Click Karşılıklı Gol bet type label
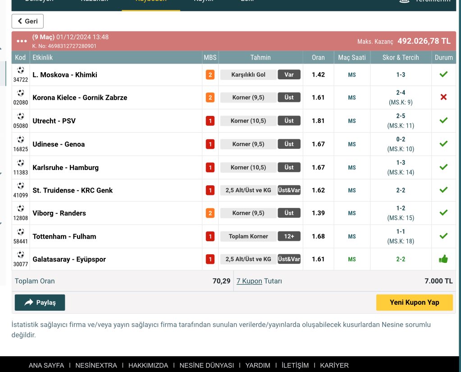 coord(248,75)
